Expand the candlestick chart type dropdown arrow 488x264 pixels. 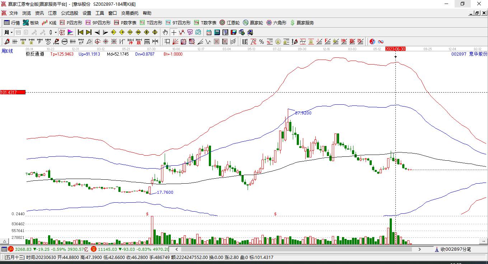pyautogui.click(x=56, y=32)
